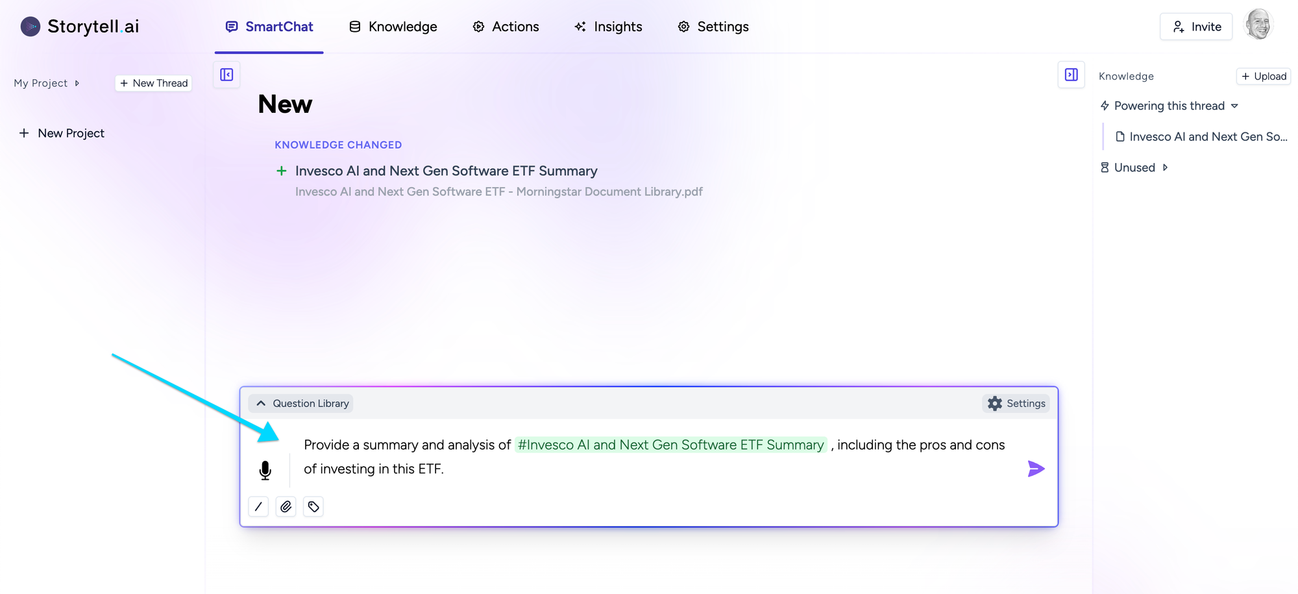The image size is (1298, 594).
Task: Open the SmartChat tab
Action: click(x=269, y=27)
